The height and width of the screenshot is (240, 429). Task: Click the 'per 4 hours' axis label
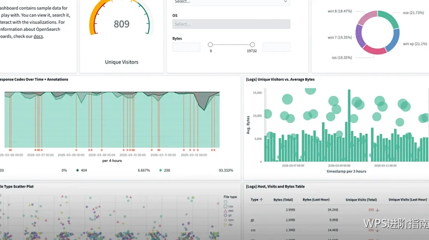112,161
